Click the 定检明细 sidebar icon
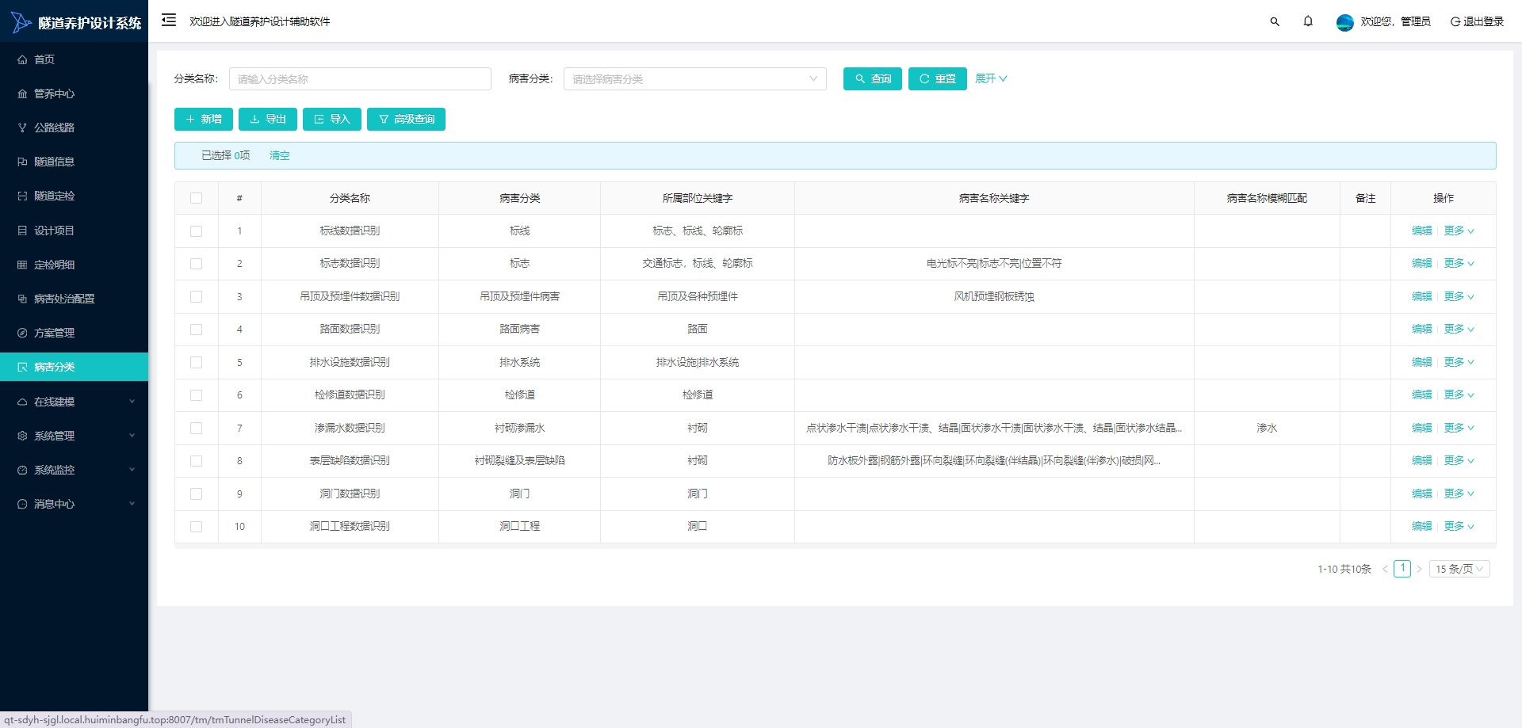 coord(22,265)
